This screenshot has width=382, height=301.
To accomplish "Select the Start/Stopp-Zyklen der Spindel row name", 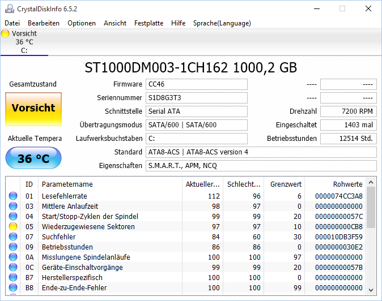I will click(x=90, y=216).
